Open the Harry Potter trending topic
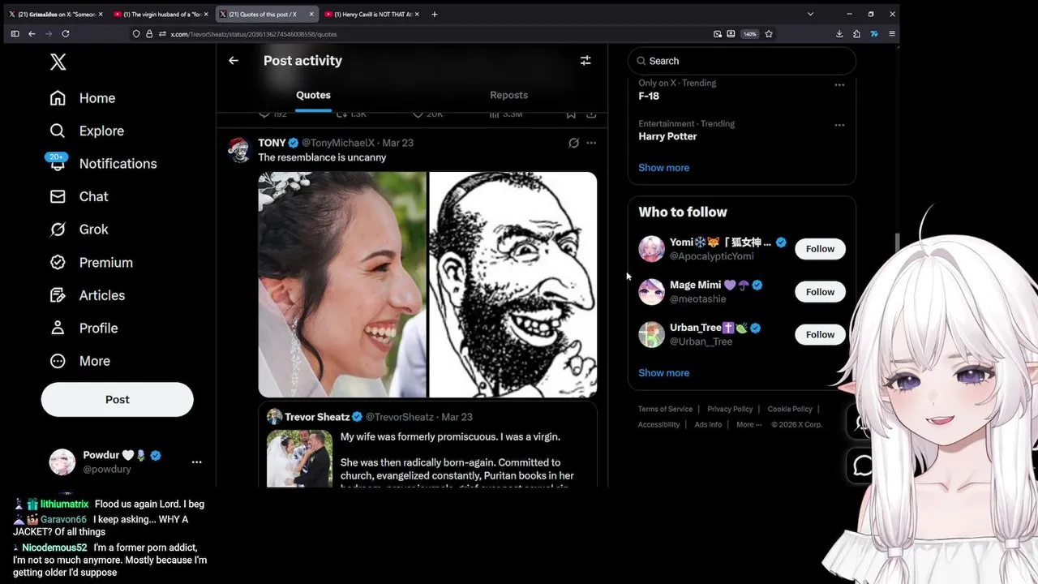 [667, 136]
